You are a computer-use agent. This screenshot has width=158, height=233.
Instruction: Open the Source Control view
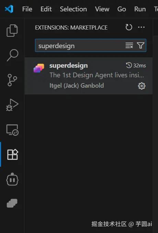click(x=12, y=80)
